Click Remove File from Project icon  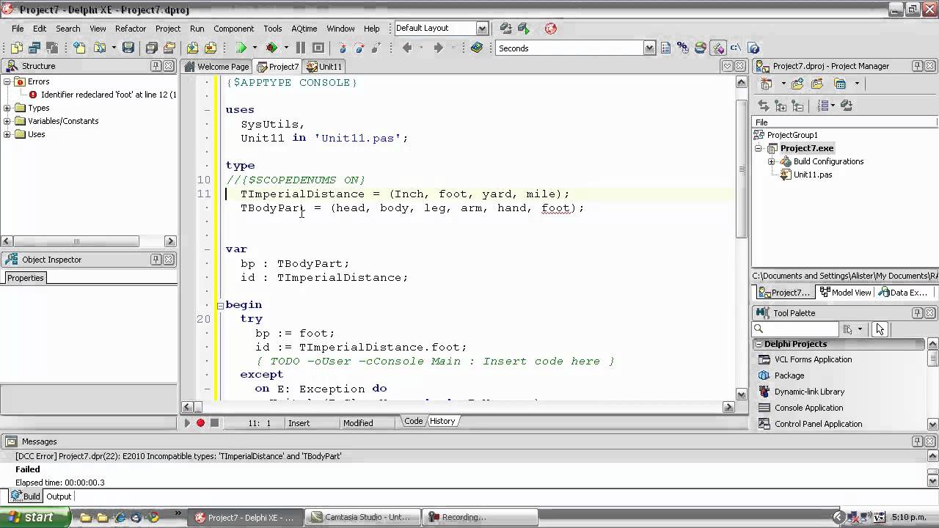point(211,48)
